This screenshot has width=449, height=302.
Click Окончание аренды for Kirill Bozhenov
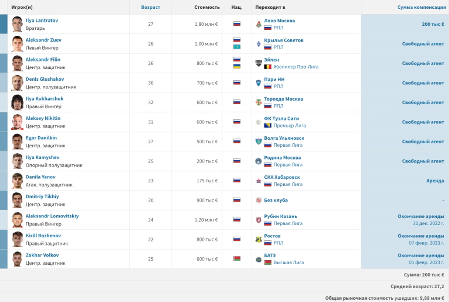coord(421,236)
